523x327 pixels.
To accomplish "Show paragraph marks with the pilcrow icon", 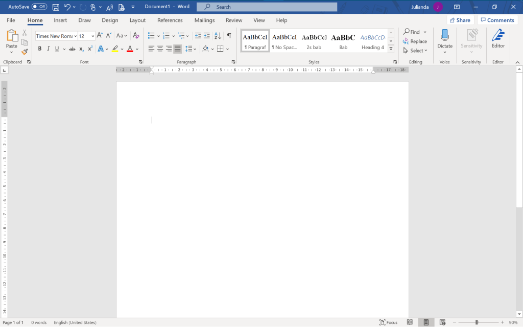I will (x=229, y=36).
